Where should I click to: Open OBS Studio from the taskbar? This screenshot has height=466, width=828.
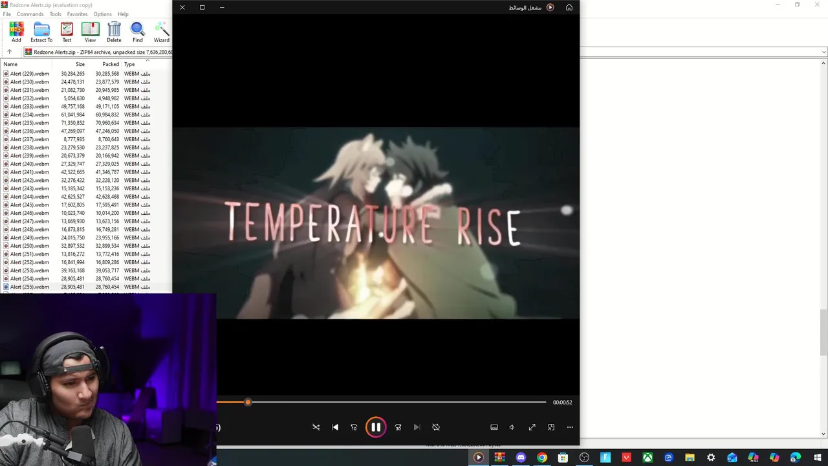[x=584, y=458]
